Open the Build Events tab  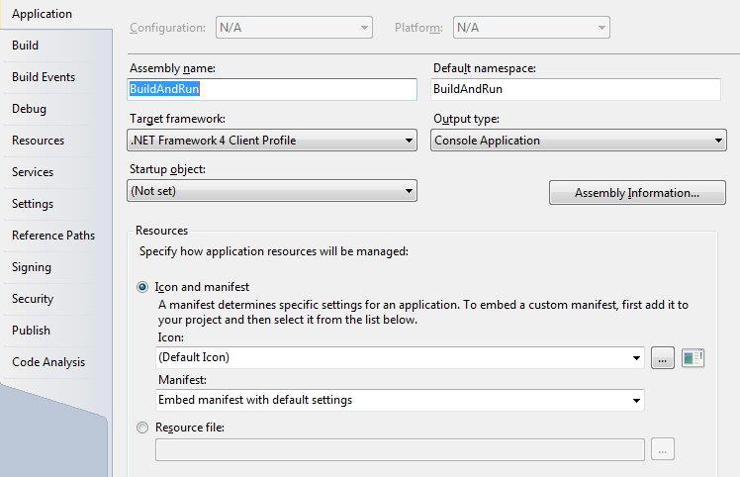click(x=44, y=77)
